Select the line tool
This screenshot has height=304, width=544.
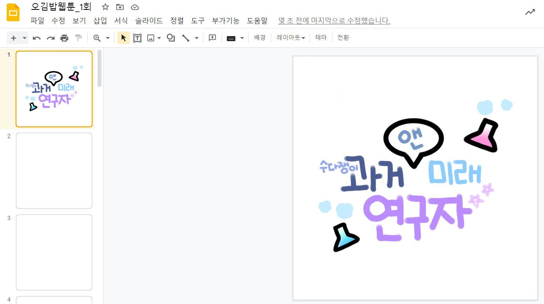coord(185,38)
